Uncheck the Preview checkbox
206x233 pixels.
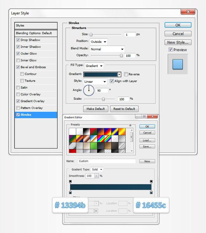171,50
